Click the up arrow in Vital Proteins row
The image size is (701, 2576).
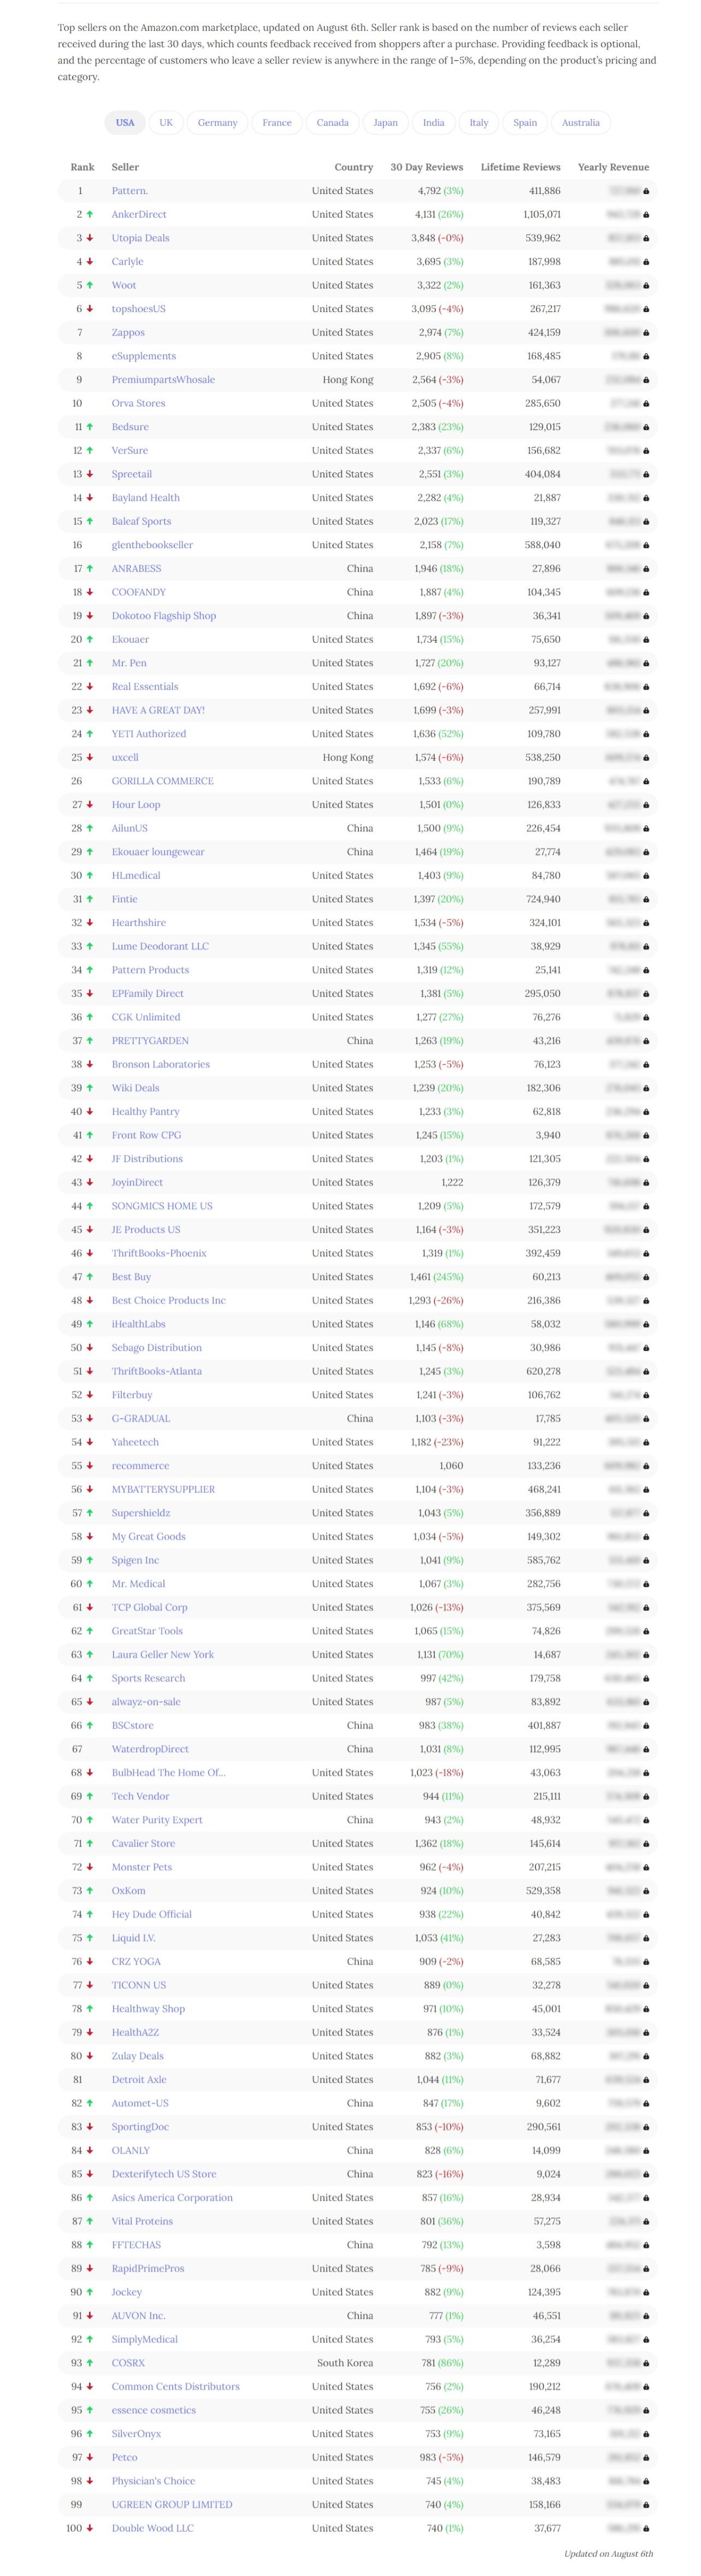90,2221
